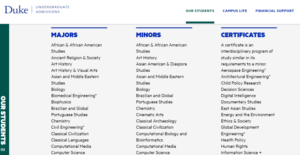This screenshot has height=155, width=300.
Task: Open Civil Engineering major
Action: (67, 127)
